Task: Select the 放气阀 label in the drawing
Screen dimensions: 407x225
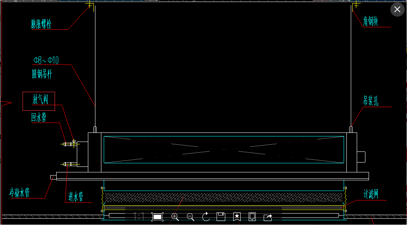Action: tap(40, 100)
